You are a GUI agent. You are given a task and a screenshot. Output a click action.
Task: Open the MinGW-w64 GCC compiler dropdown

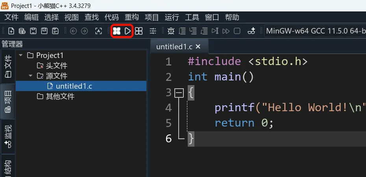pos(315,31)
